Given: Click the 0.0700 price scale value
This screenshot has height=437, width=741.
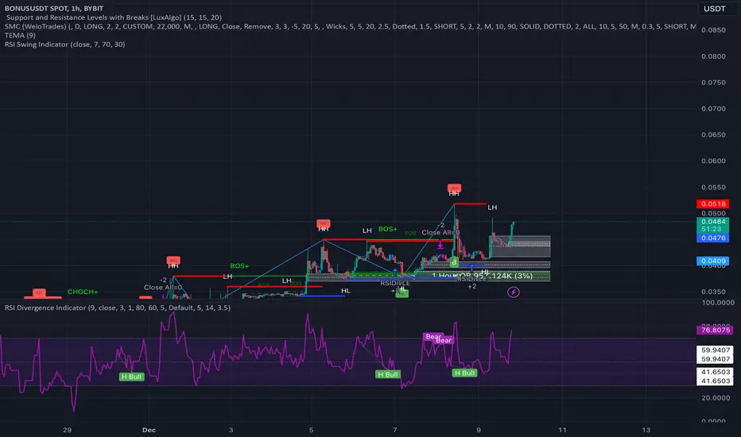Looking at the screenshot, I should click(713, 109).
